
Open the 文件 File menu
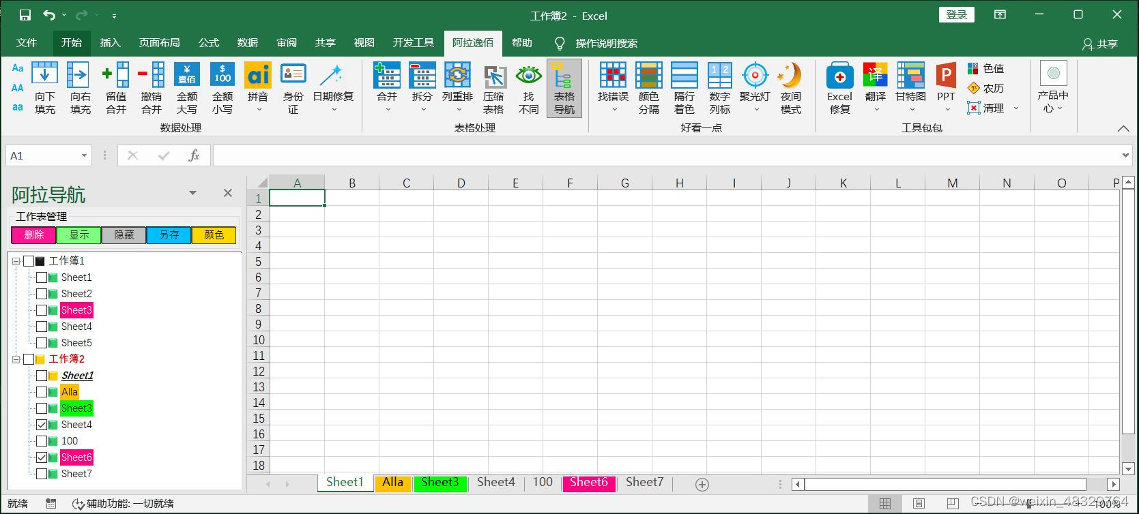point(27,43)
